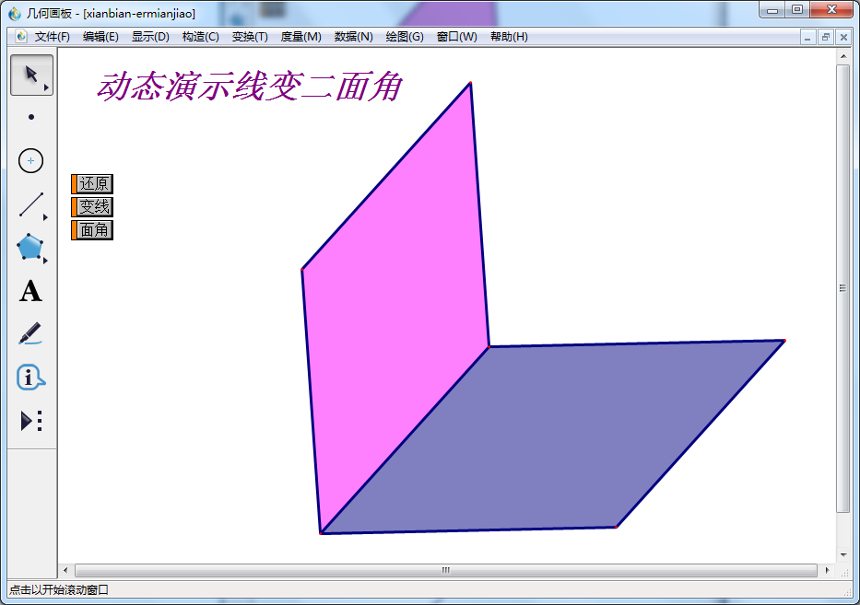Open the 显示(D) menu
This screenshot has height=605, width=860.
tap(150, 37)
